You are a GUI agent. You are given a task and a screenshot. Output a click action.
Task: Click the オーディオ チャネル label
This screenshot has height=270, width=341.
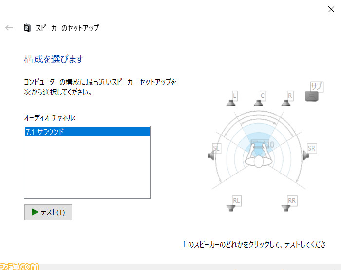click(50, 118)
